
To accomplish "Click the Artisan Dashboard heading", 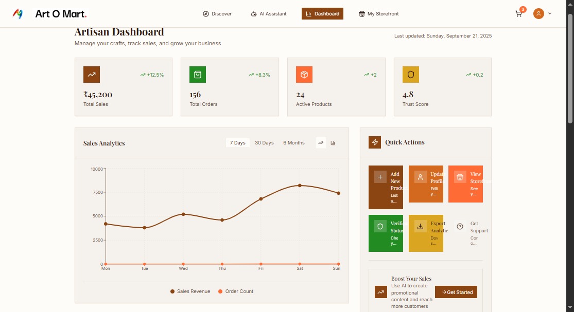I will pos(119,32).
